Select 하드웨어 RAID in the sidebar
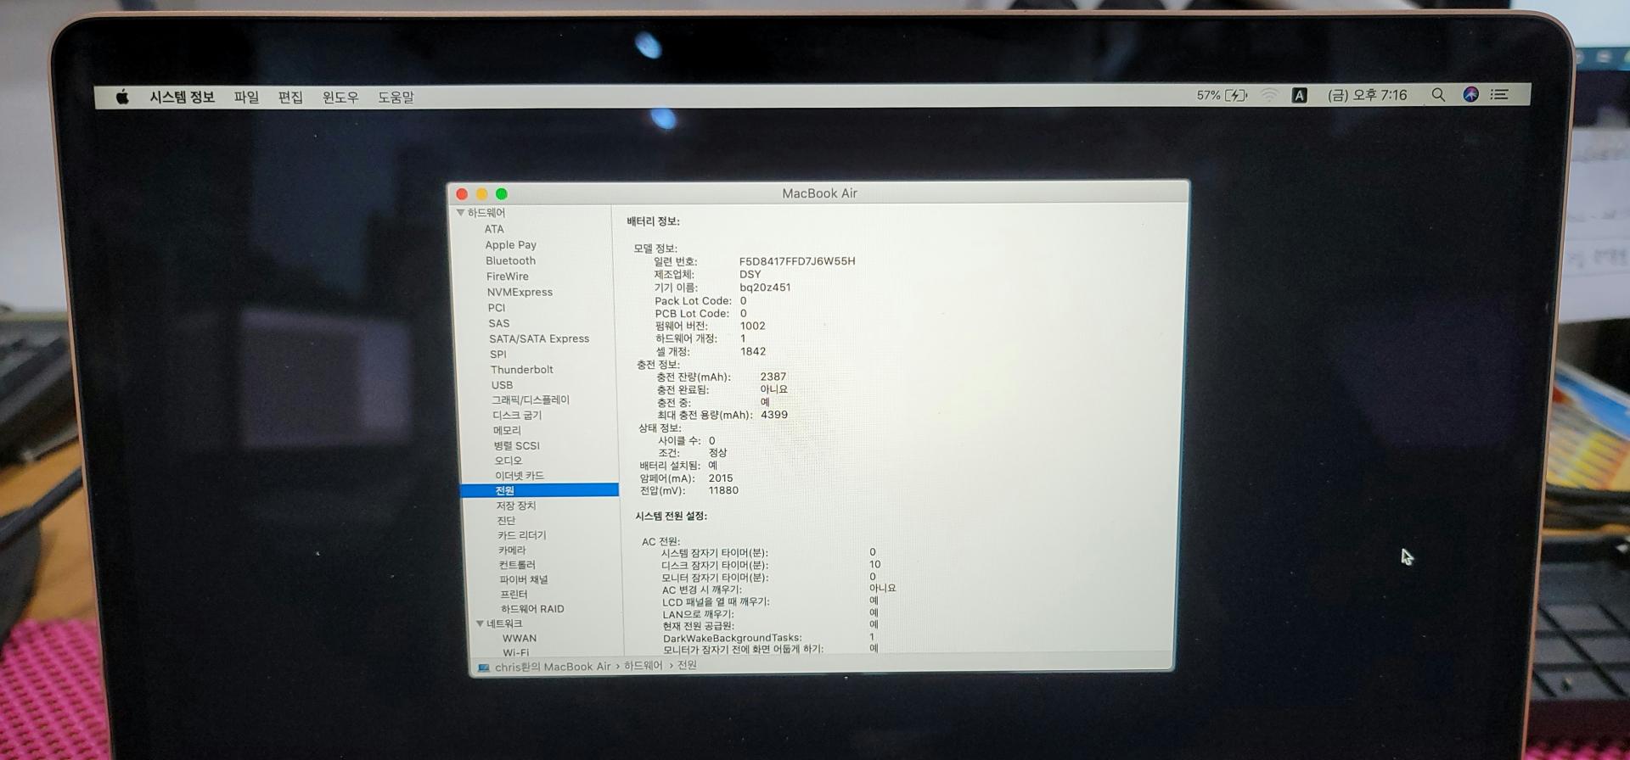 click(532, 609)
